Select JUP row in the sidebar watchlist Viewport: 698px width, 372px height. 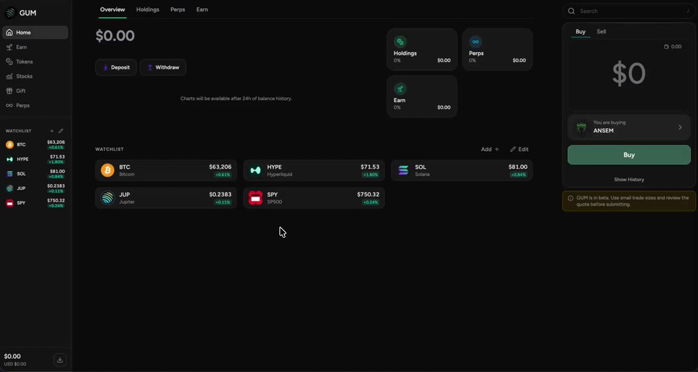point(35,188)
